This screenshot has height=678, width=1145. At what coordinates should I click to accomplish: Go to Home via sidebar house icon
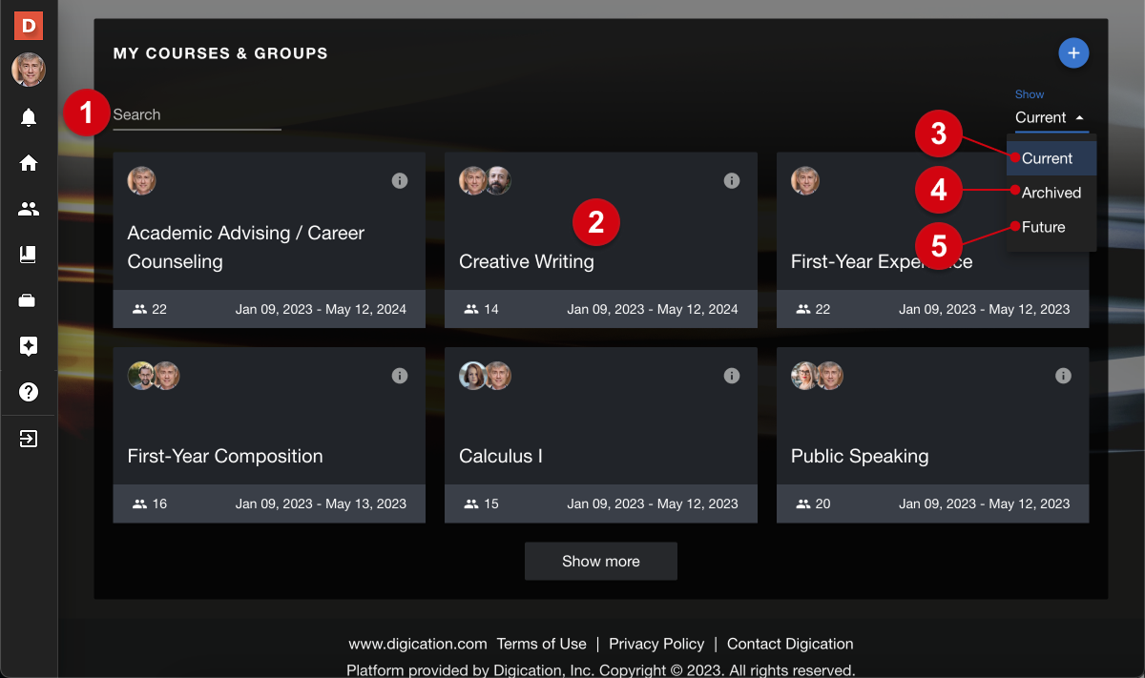pyautogui.click(x=29, y=163)
